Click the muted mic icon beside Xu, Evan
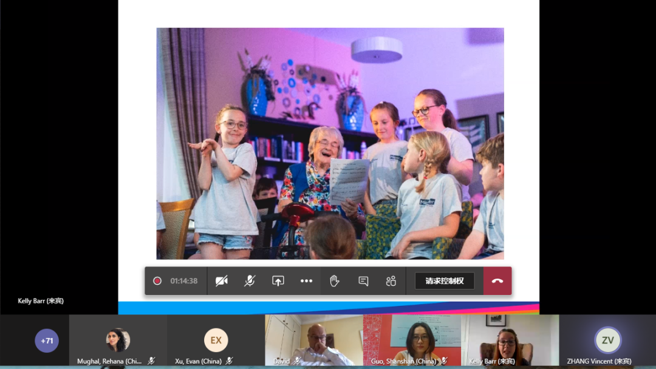The image size is (656, 369). point(229,361)
